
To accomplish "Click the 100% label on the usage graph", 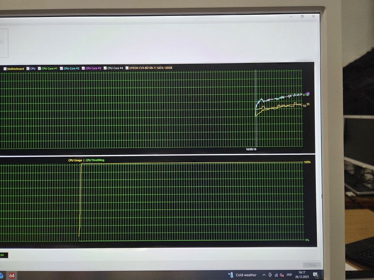I will pos(307,162).
